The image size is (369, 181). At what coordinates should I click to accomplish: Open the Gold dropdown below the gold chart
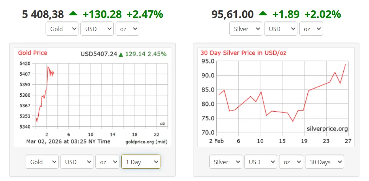(x=42, y=162)
